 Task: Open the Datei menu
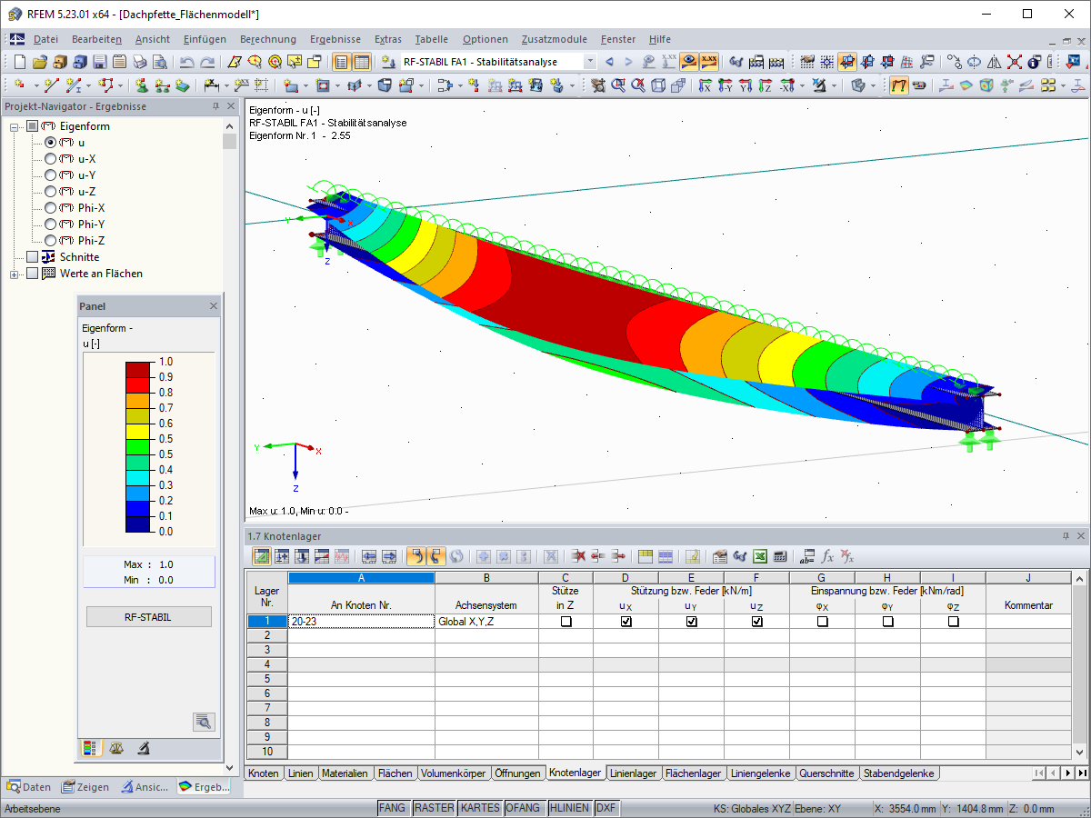tap(45, 39)
